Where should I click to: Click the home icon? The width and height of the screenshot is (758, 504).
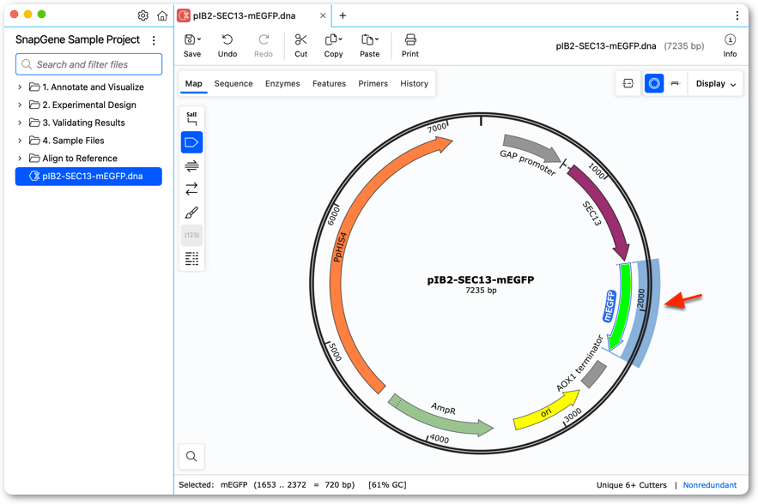tap(162, 15)
